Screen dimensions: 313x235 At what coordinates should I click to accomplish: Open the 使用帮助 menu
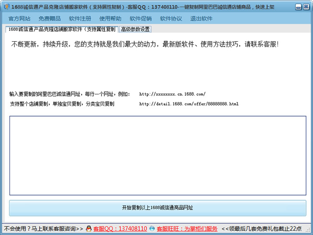tap(111, 19)
